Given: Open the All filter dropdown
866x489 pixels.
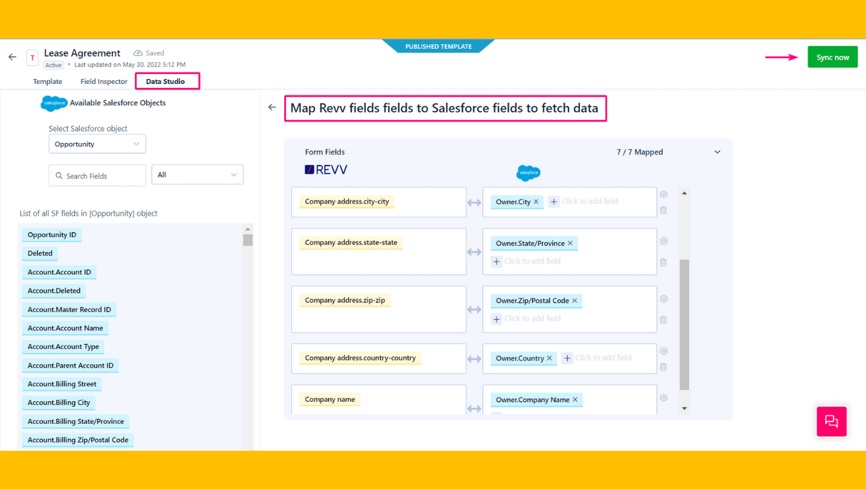Looking at the screenshot, I should [197, 175].
